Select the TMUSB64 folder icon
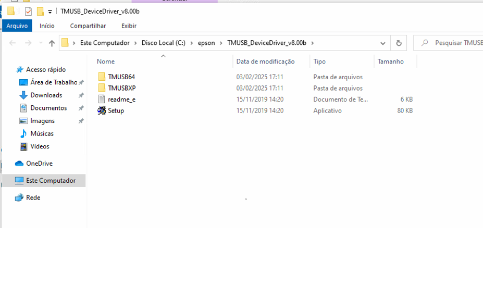Screen dimensions: 483x287 (102, 77)
